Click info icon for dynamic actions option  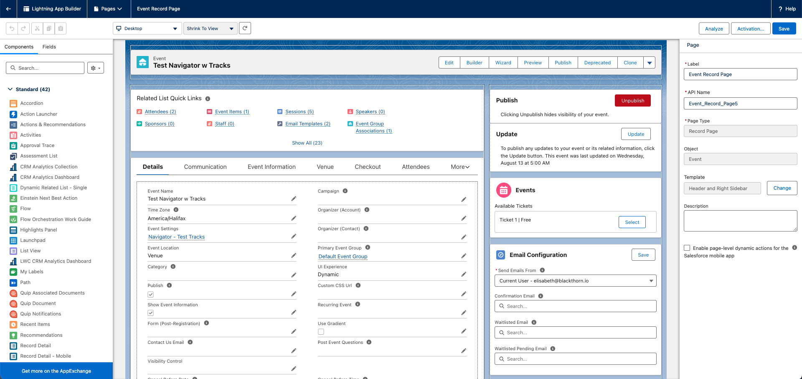pos(794,248)
